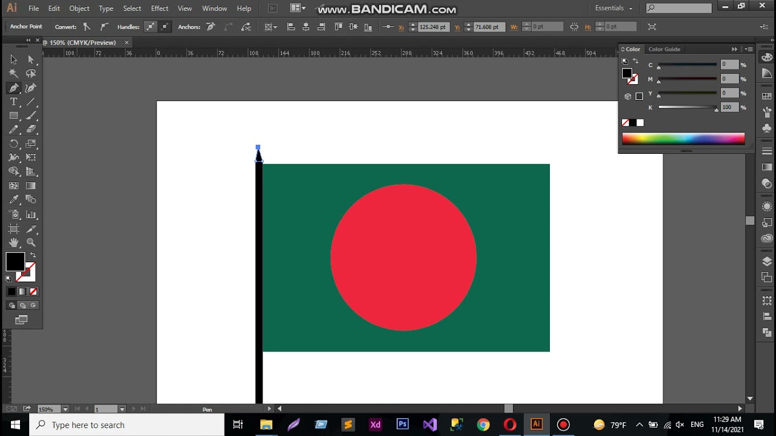Open the File menu
Screen dimensions: 776x436
click(x=33, y=8)
